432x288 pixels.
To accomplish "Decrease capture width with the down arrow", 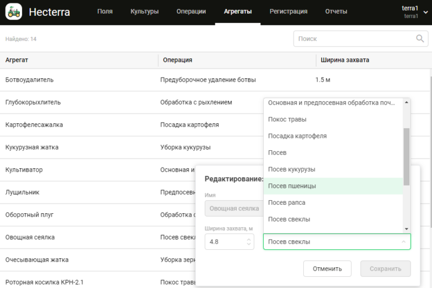I will [250, 245].
